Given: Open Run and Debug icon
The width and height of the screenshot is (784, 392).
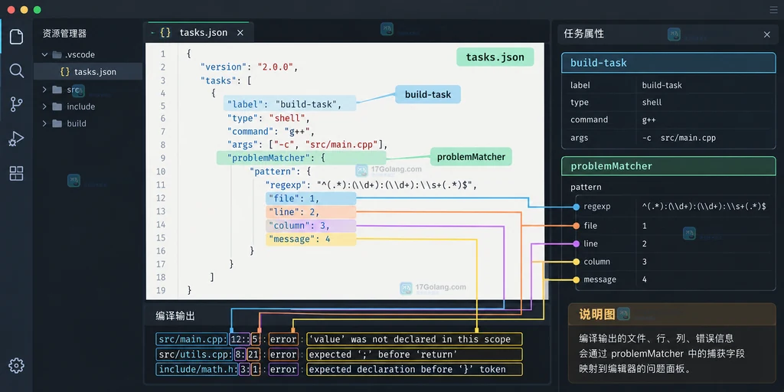Looking at the screenshot, I should pyautogui.click(x=17, y=139).
